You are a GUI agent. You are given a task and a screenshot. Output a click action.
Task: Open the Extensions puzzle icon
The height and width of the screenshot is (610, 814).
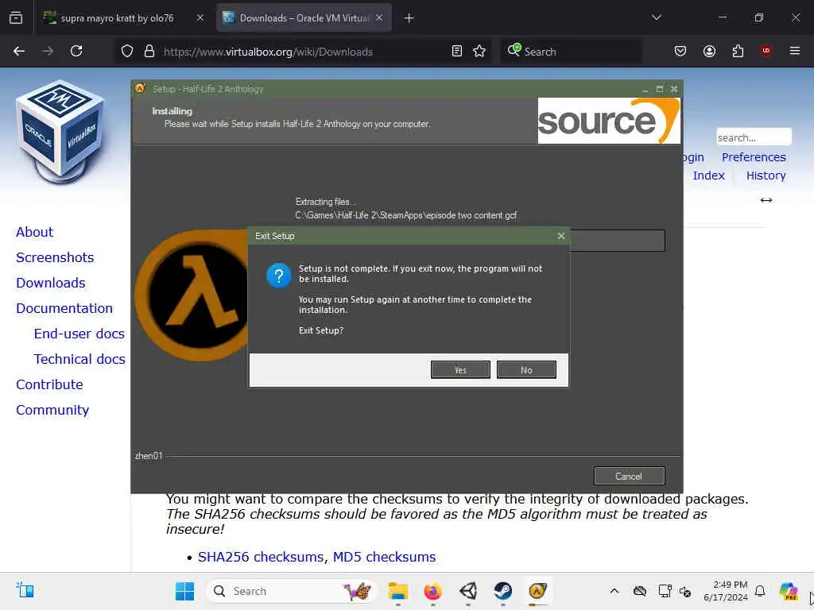point(738,52)
